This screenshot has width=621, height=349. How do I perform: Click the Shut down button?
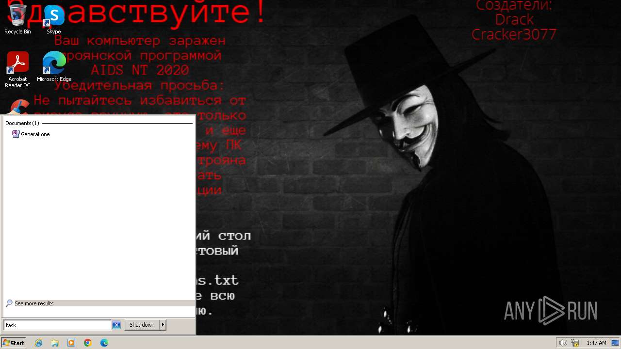(x=142, y=325)
